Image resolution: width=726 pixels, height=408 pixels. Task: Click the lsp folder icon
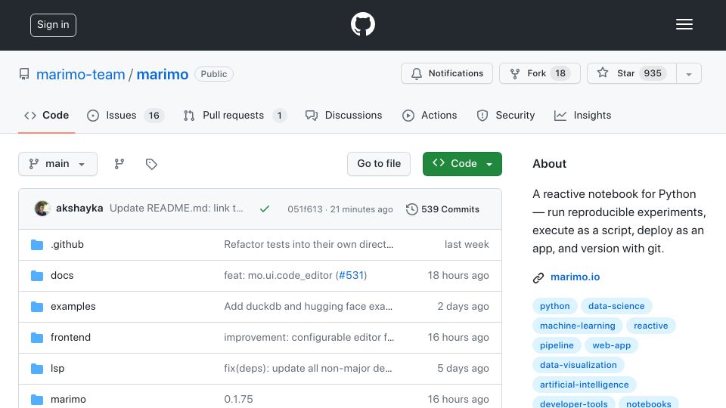tap(37, 369)
